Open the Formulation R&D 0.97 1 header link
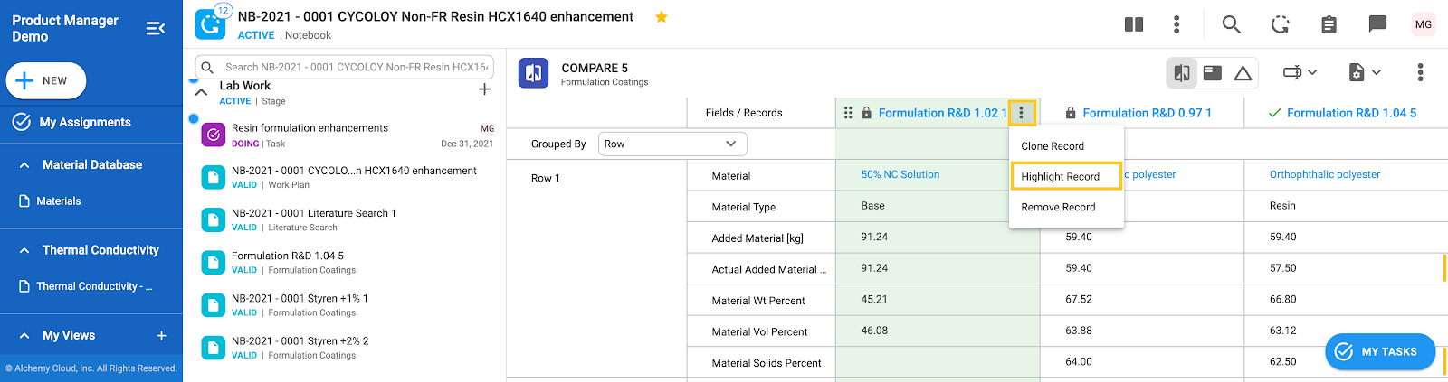The height and width of the screenshot is (382, 1448). [x=1147, y=113]
